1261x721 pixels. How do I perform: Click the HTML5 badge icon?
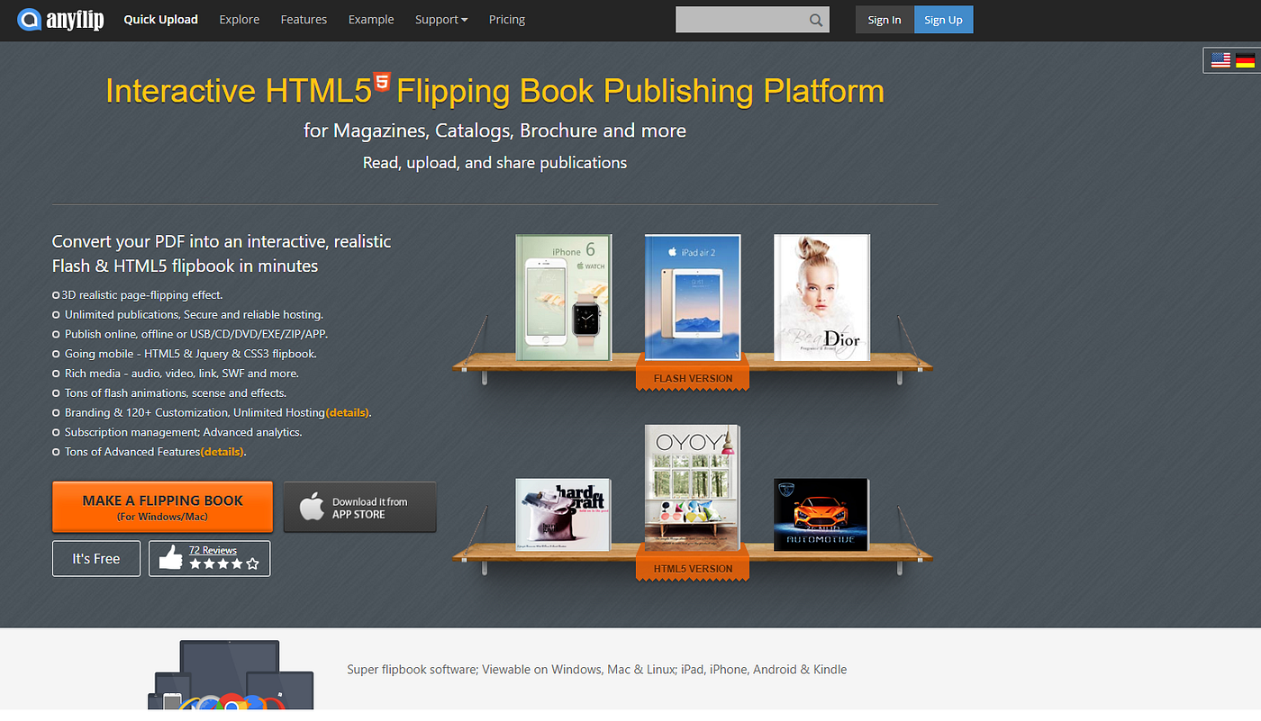pos(383,81)
